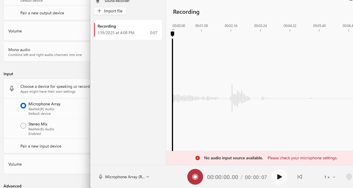Click the 00:02.16 mark on timeline
This screenshot has height=188, width=353.
(231, 26)
